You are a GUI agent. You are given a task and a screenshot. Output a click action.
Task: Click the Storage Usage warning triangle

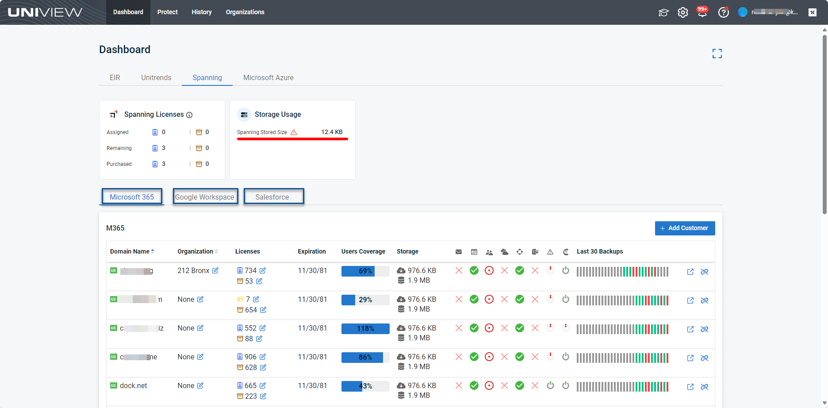[294, 132]
